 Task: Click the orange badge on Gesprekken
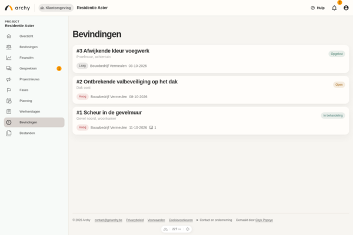[59, 68]
